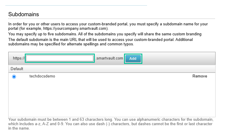The height and width of the screenshot is (134, 225).
Task: Click the gray bar right of the Add button
Action: 177,58
